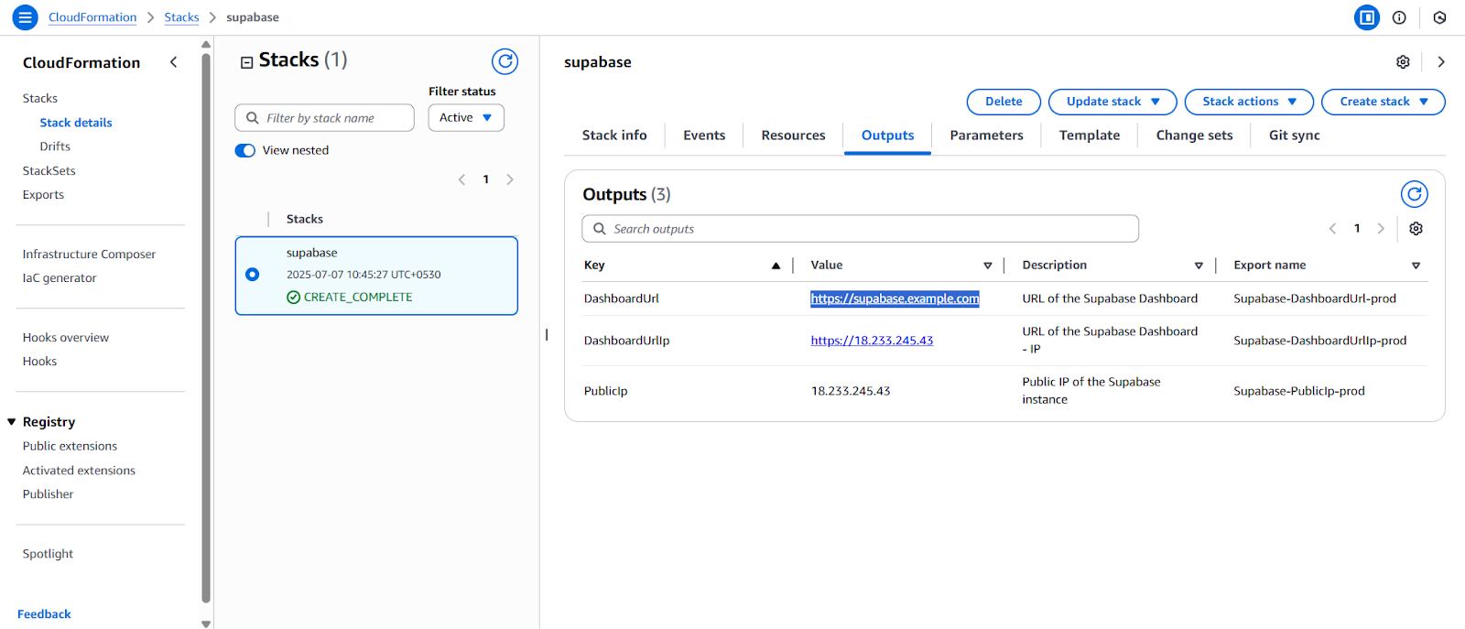Image resolution: width=1465 pixels, height=629 pixels.
Task: Open stack view settings gear near supabase title
Action: pos(1403,62)
